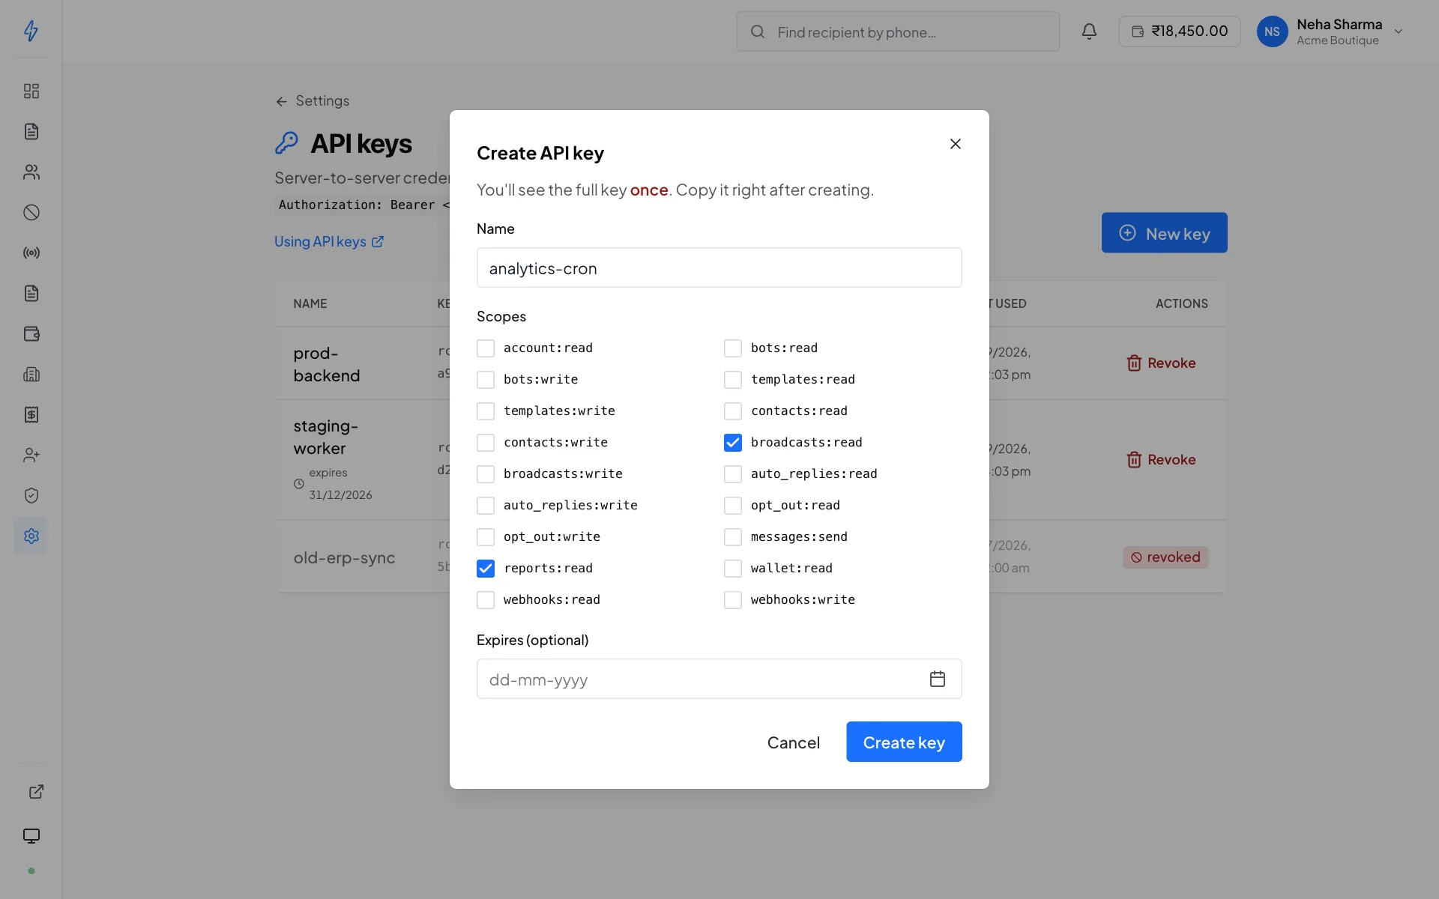Go back to Settings

313,100
